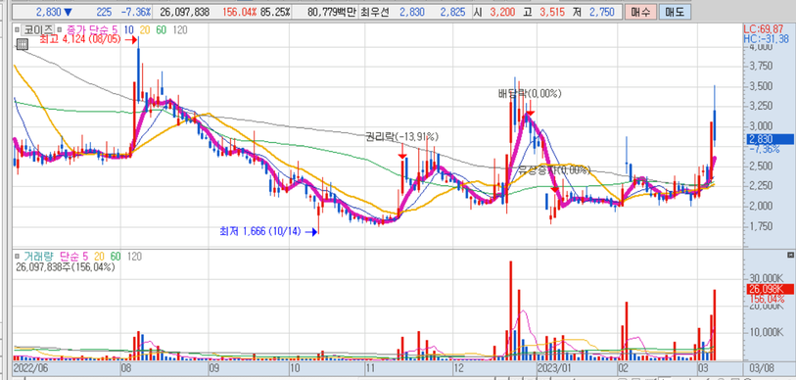Select the price 120-day average label in gray

coord(180,30)
